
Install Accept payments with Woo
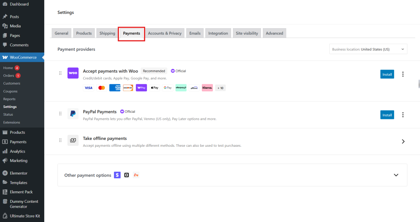pos(387,74)
